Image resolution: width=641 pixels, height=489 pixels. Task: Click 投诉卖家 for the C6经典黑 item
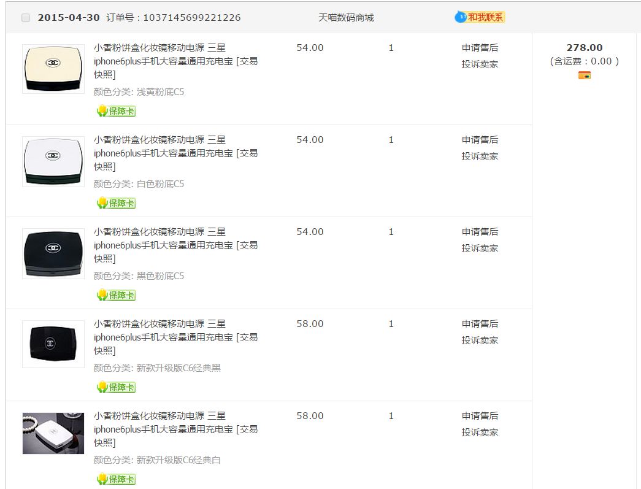480,341
